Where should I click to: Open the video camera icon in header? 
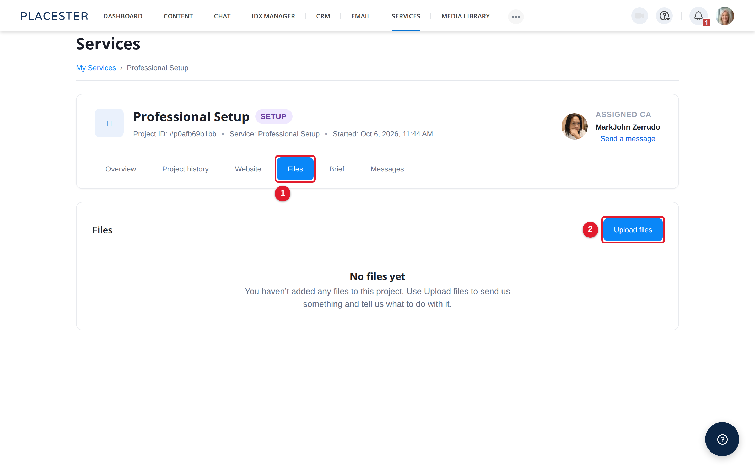coord(639,16)
